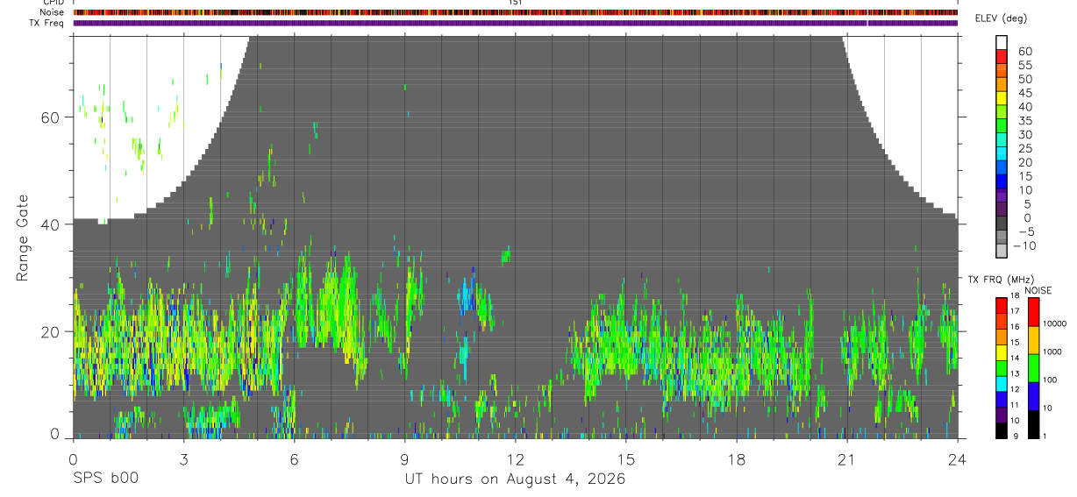Select the green 100 noise legend swatch
Viewport: 1077px width, 497px height.
(1032, 368)
